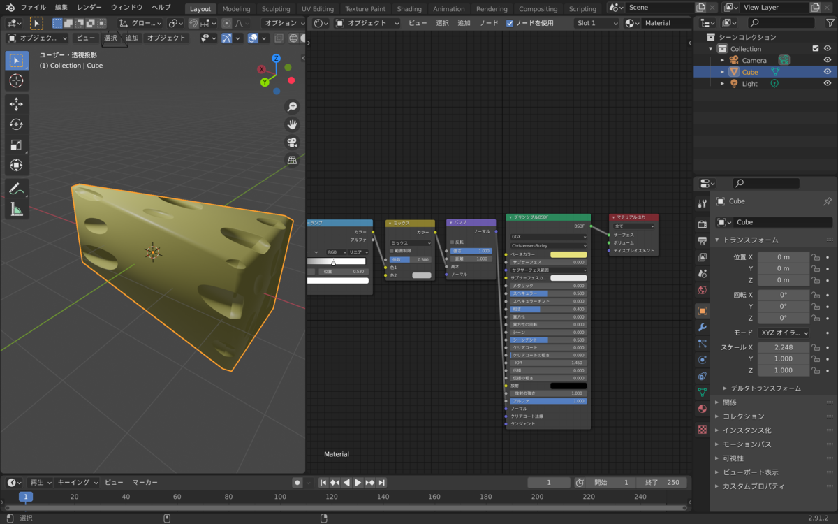Enable 反転 checkbox in the Bump node
838x524 pixels.
[x=453, y=242]
